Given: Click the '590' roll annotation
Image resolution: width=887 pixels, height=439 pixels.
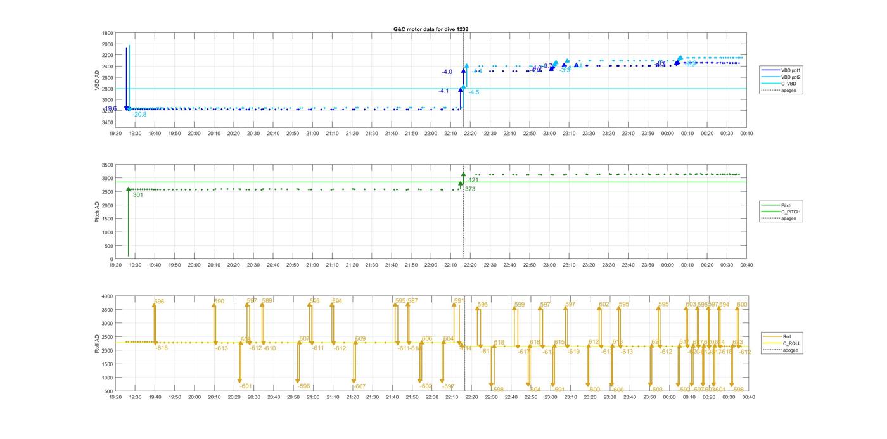Looking at the screenshot, I should coord(219,302).
